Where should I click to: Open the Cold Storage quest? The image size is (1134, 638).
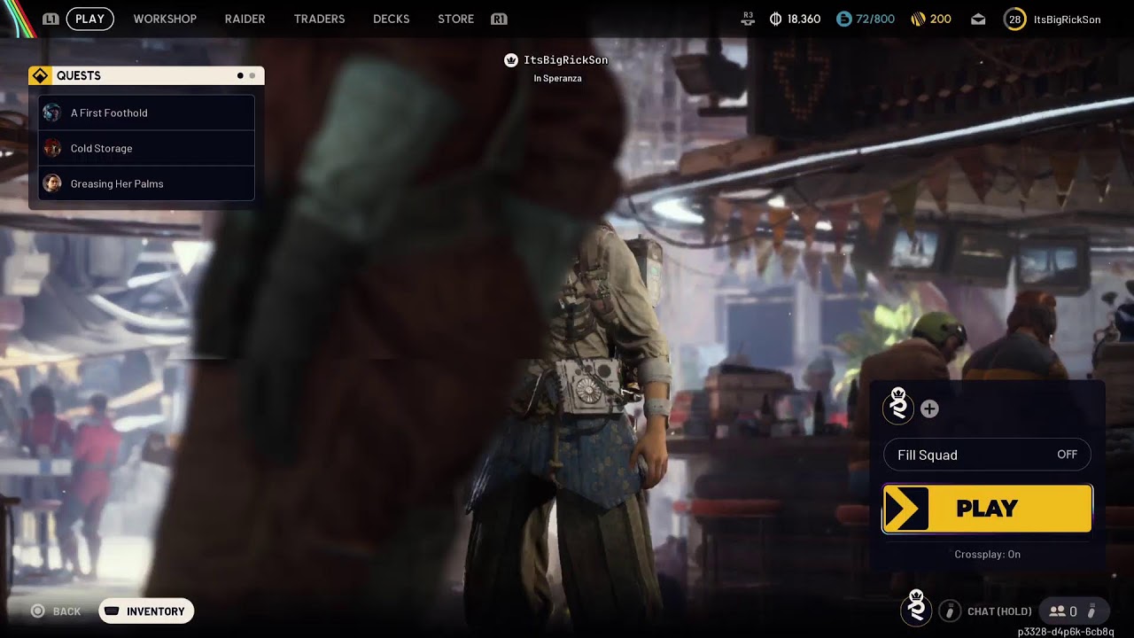click(147, 148)
